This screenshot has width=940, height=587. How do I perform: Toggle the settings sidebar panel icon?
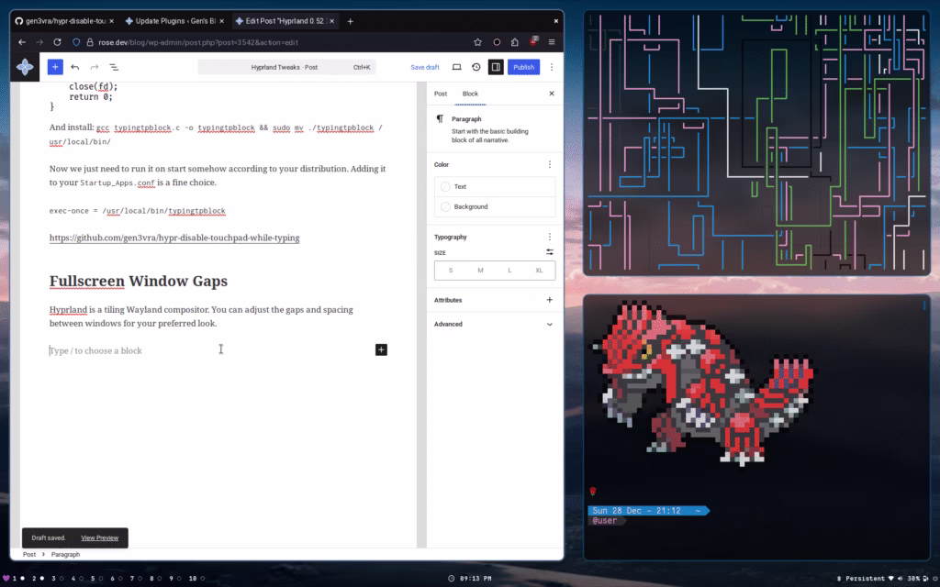coord(496,67)
